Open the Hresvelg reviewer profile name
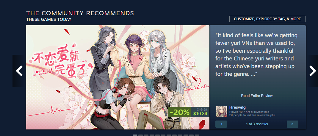This screenshot has height=136, width=318. [237, 107]
